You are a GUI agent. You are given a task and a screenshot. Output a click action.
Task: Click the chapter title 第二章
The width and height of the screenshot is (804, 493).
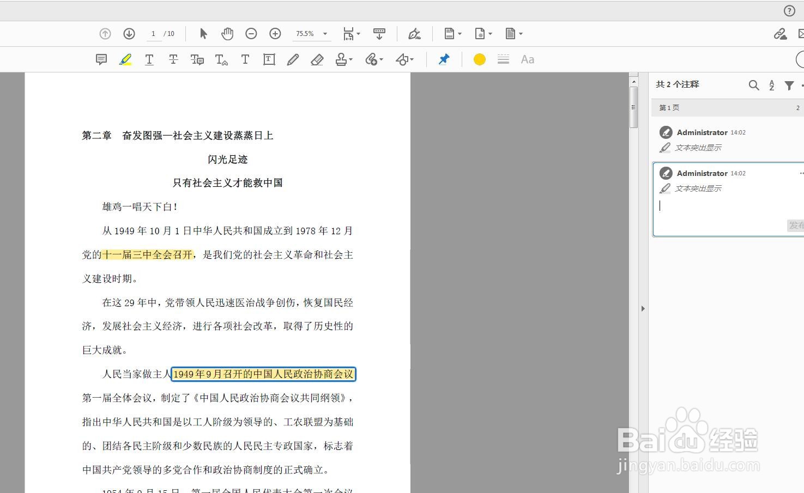click(97, 136)
